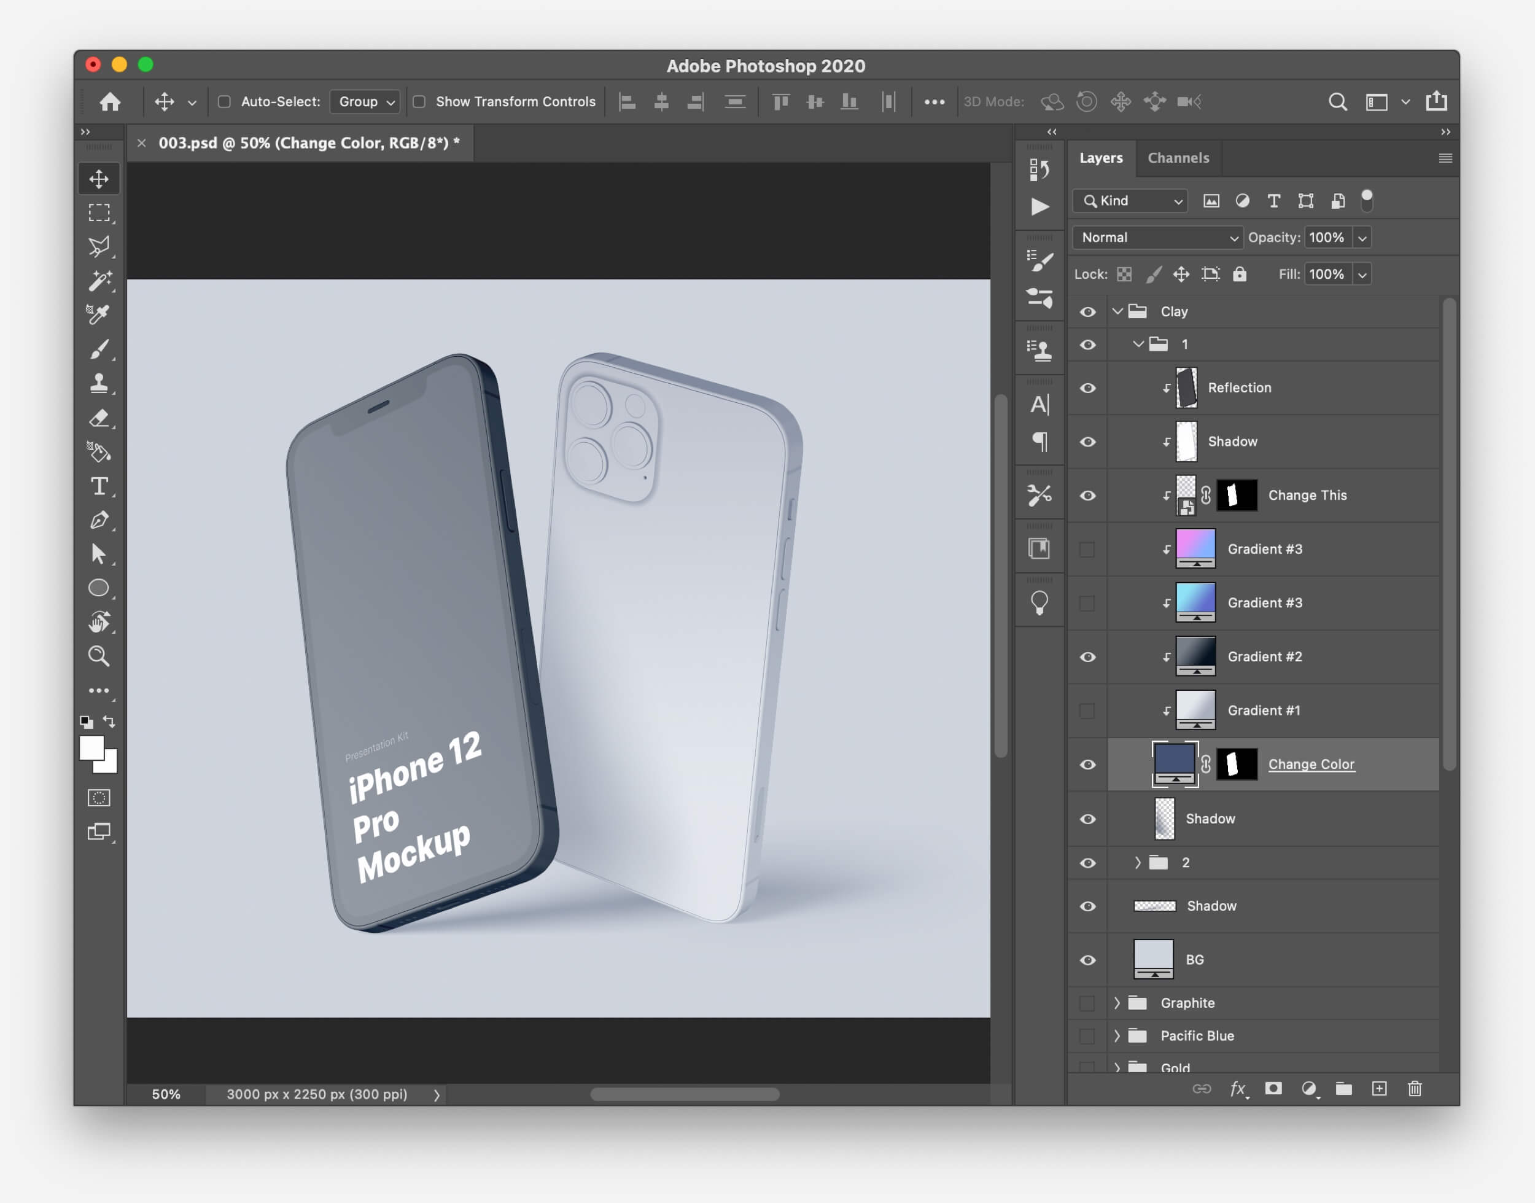Open the Normal blend mode dropdown
Image resolution: width=1535 pixels, height=1203 pixels.
pyautogui.click(x=1157, y=238)
